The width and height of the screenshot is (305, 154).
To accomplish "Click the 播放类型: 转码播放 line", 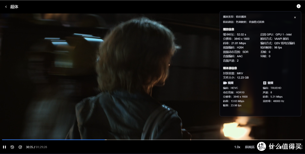I will [x=235, y=17].
